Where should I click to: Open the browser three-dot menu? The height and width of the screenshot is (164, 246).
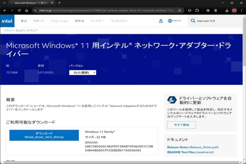coord(241,10)
